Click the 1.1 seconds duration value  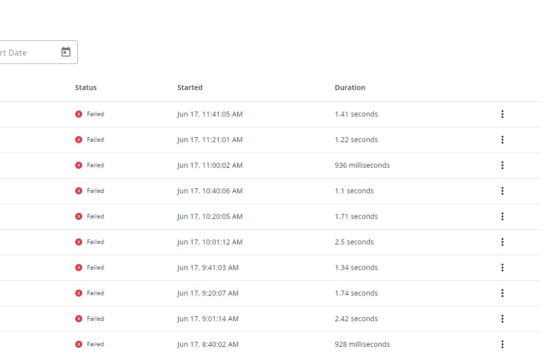point(354,191)
